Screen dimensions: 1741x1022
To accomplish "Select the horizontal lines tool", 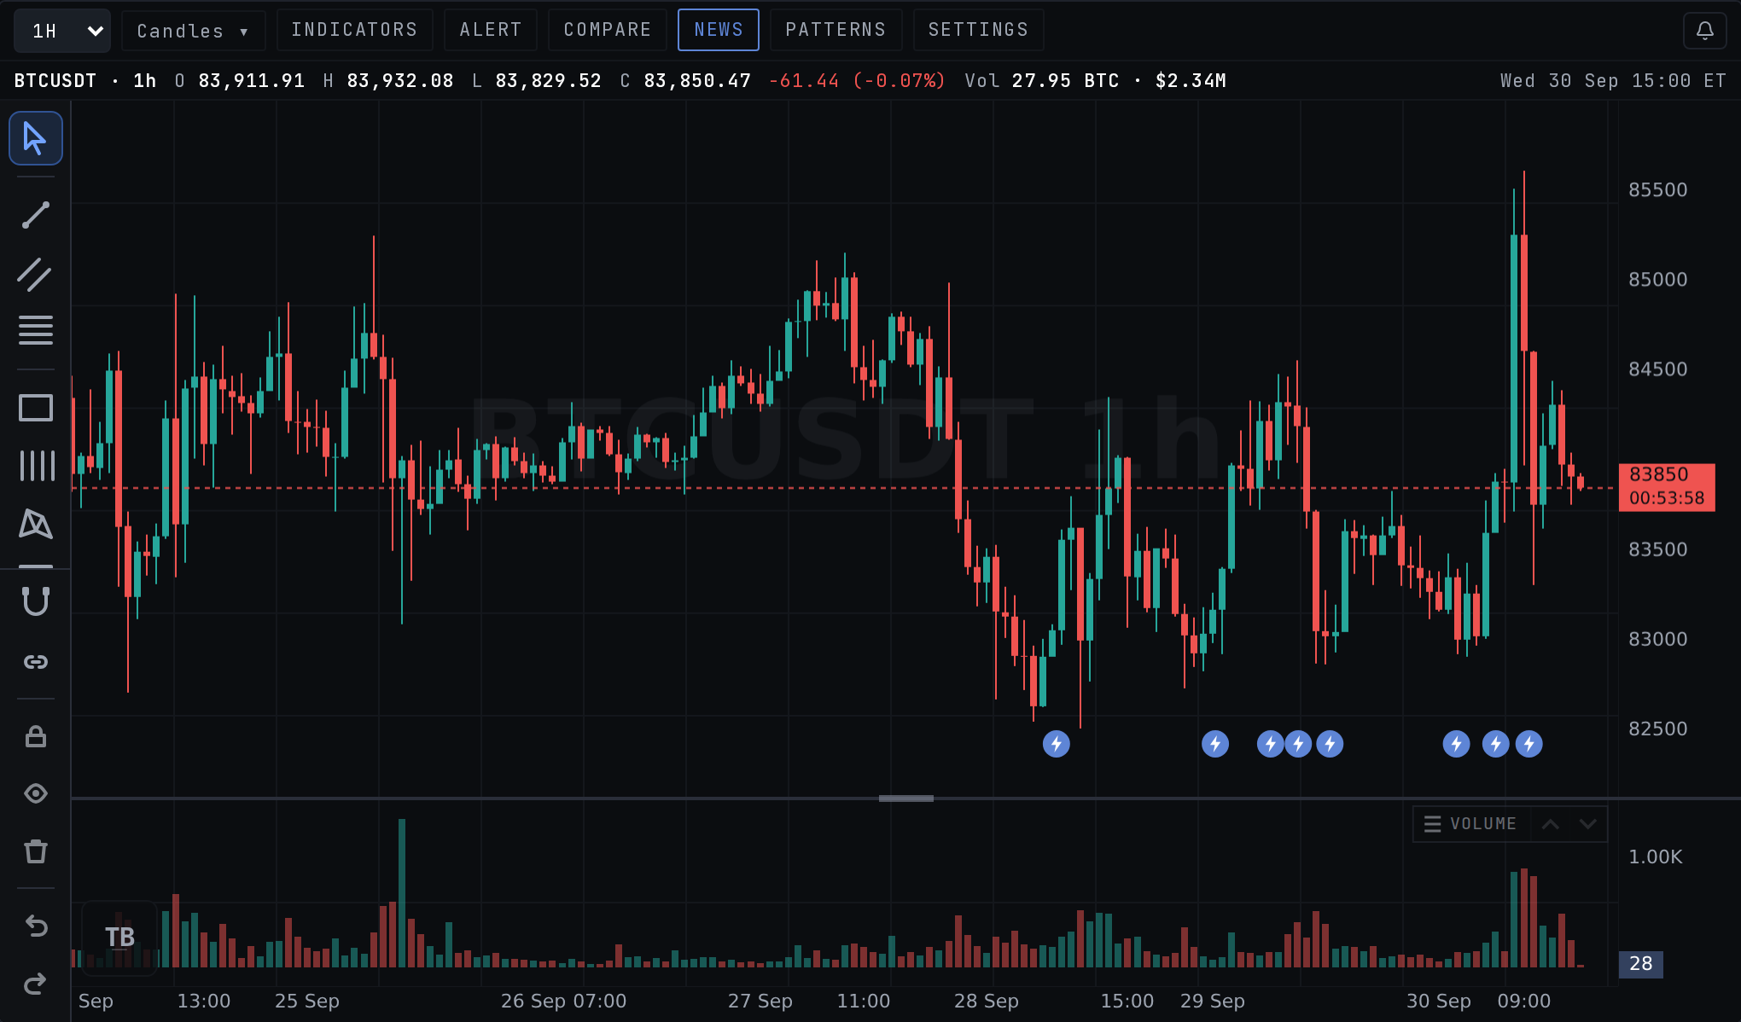I will [35, 330].
